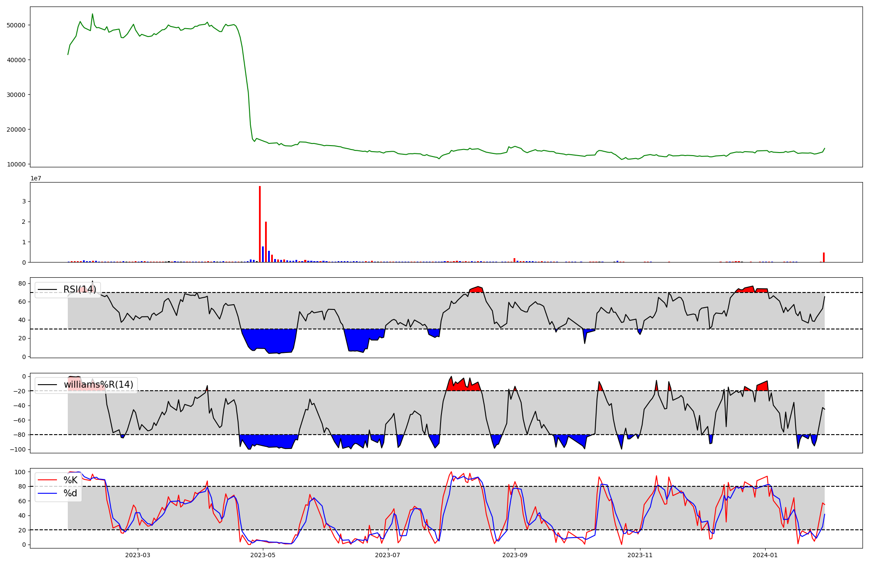Click the %K legend text

pos(70,480)
